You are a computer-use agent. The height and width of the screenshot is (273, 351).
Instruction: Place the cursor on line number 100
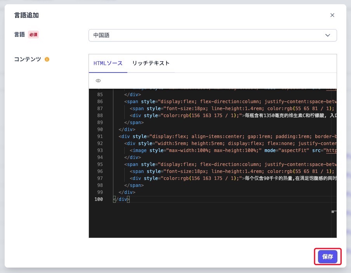(x=99, y=199)
